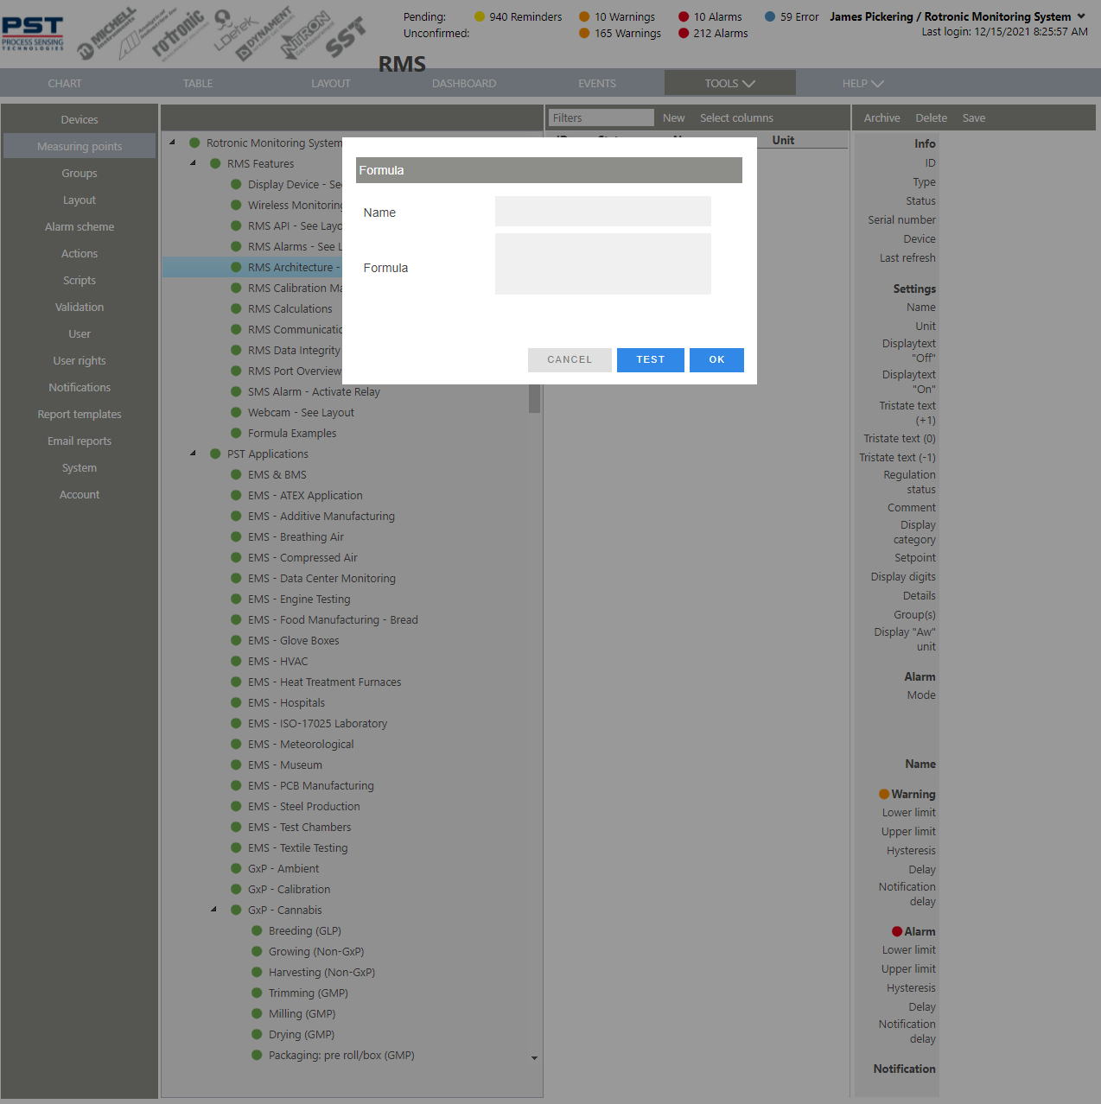Switch to the Layout tab
Viewport: 1101px width, 1104px height.
click(x=331, y=83)
